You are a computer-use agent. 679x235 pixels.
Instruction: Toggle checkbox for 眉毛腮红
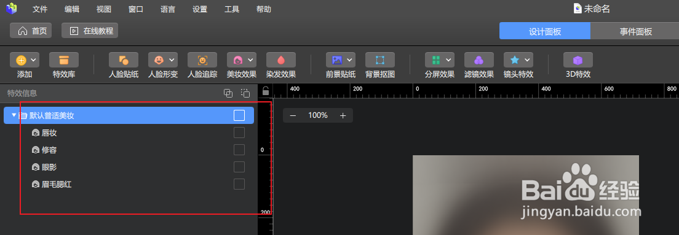pyautogui.click(x=239, y=184)
